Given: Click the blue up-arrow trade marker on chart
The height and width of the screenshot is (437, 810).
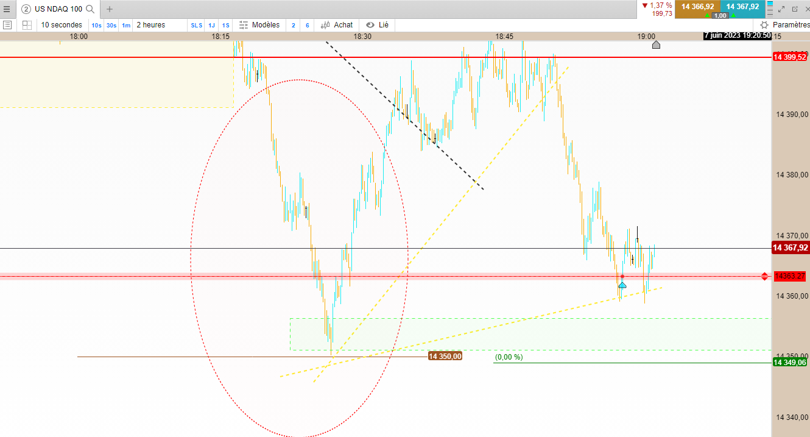Looking at the screenshot, I should click(622, 285).
